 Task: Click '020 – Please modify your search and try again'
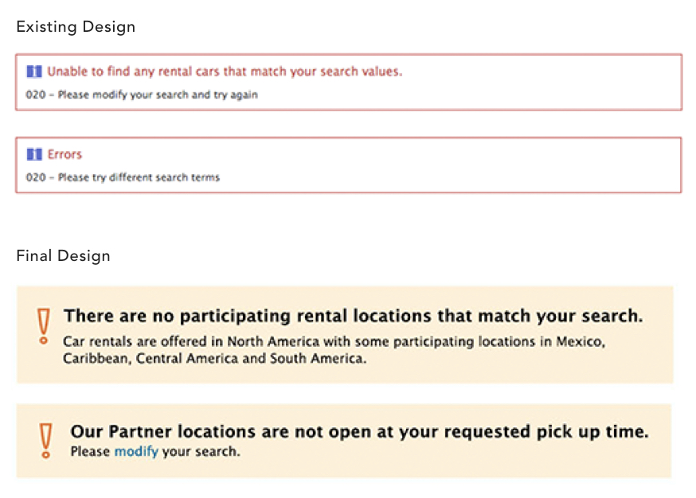tap(142, 95)
